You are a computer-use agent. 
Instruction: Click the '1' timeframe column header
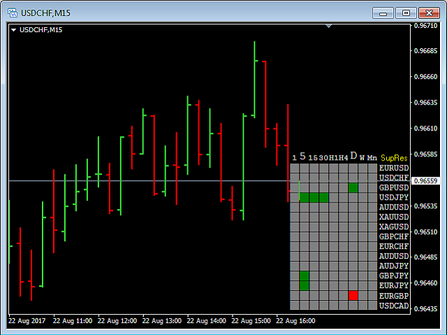point(295,158)
